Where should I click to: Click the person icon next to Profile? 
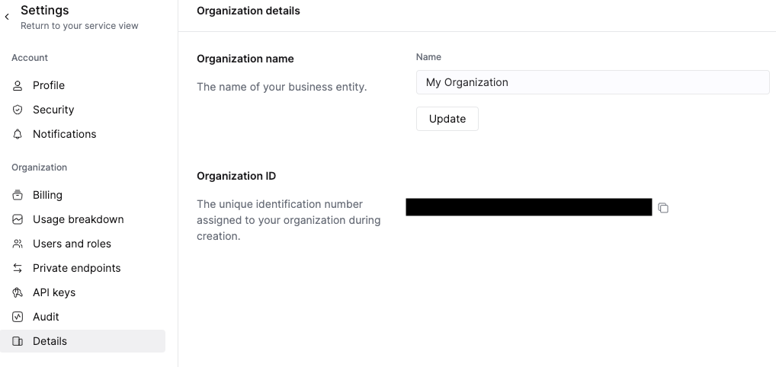click(18, 85)
